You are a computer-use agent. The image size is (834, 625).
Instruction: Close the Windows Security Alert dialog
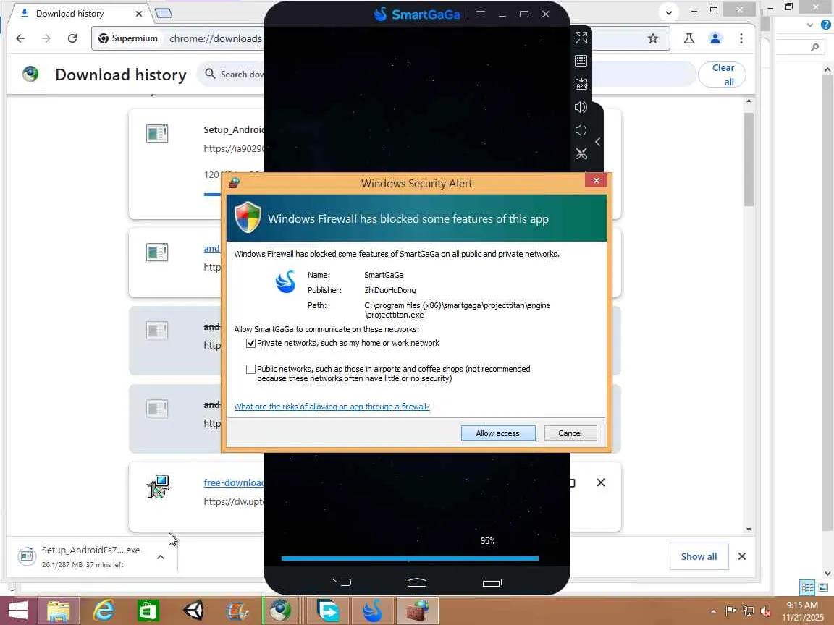click(x=597, y=181)
